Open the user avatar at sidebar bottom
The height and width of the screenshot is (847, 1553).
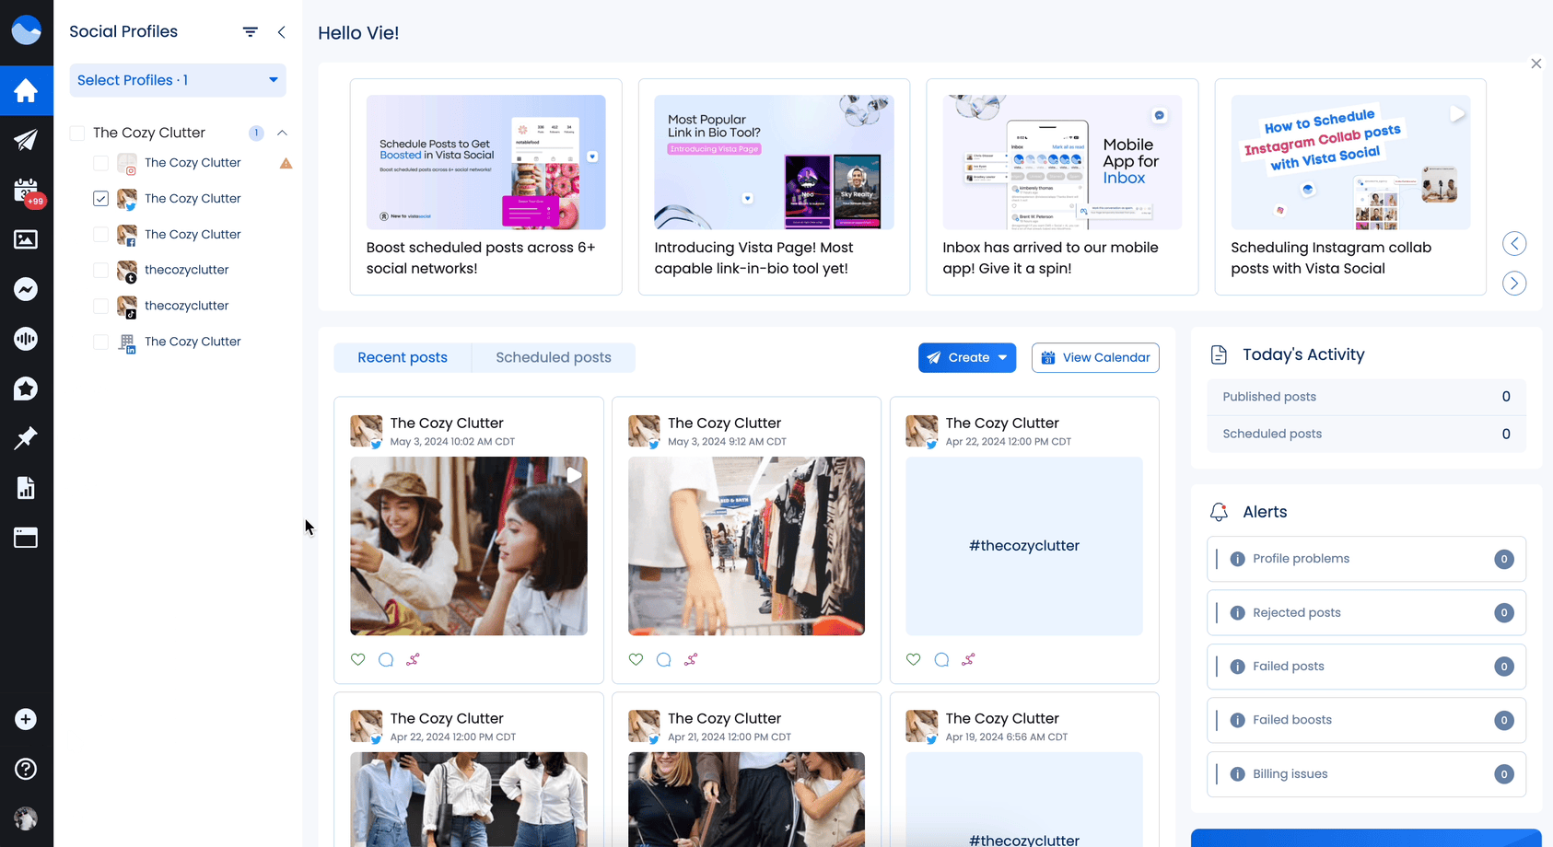26,818
